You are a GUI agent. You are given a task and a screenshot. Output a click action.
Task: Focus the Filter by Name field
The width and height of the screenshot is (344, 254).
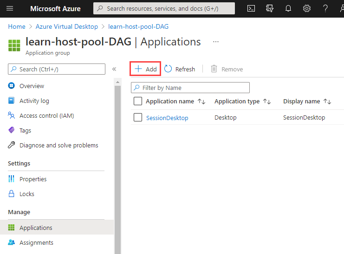click(x=190, y=88)
